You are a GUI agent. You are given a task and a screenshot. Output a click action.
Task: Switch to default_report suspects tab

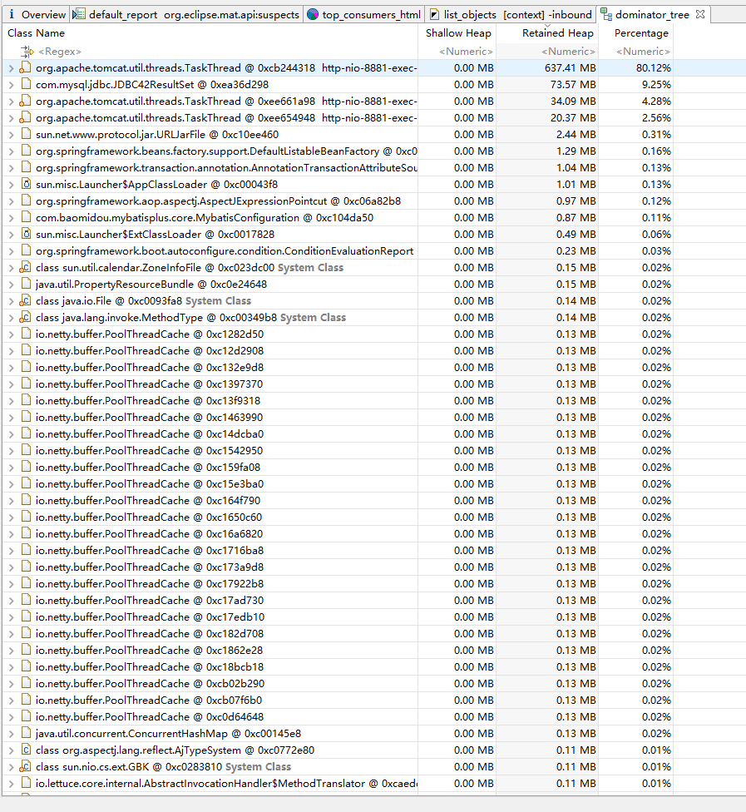(x=186, y=14)
